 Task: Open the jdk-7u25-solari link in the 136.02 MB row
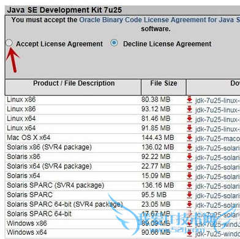click(x=217, y=148)
